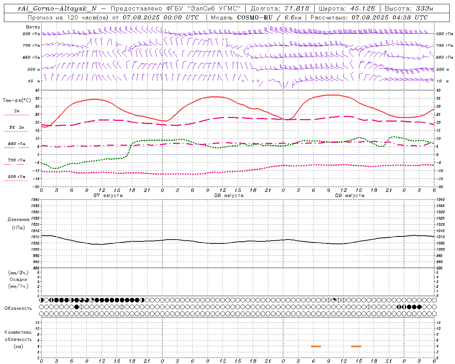The height and width of the screenshot is (364, 455).
Task: Click the Конвективн. panel label
Action: pos(18,332)
